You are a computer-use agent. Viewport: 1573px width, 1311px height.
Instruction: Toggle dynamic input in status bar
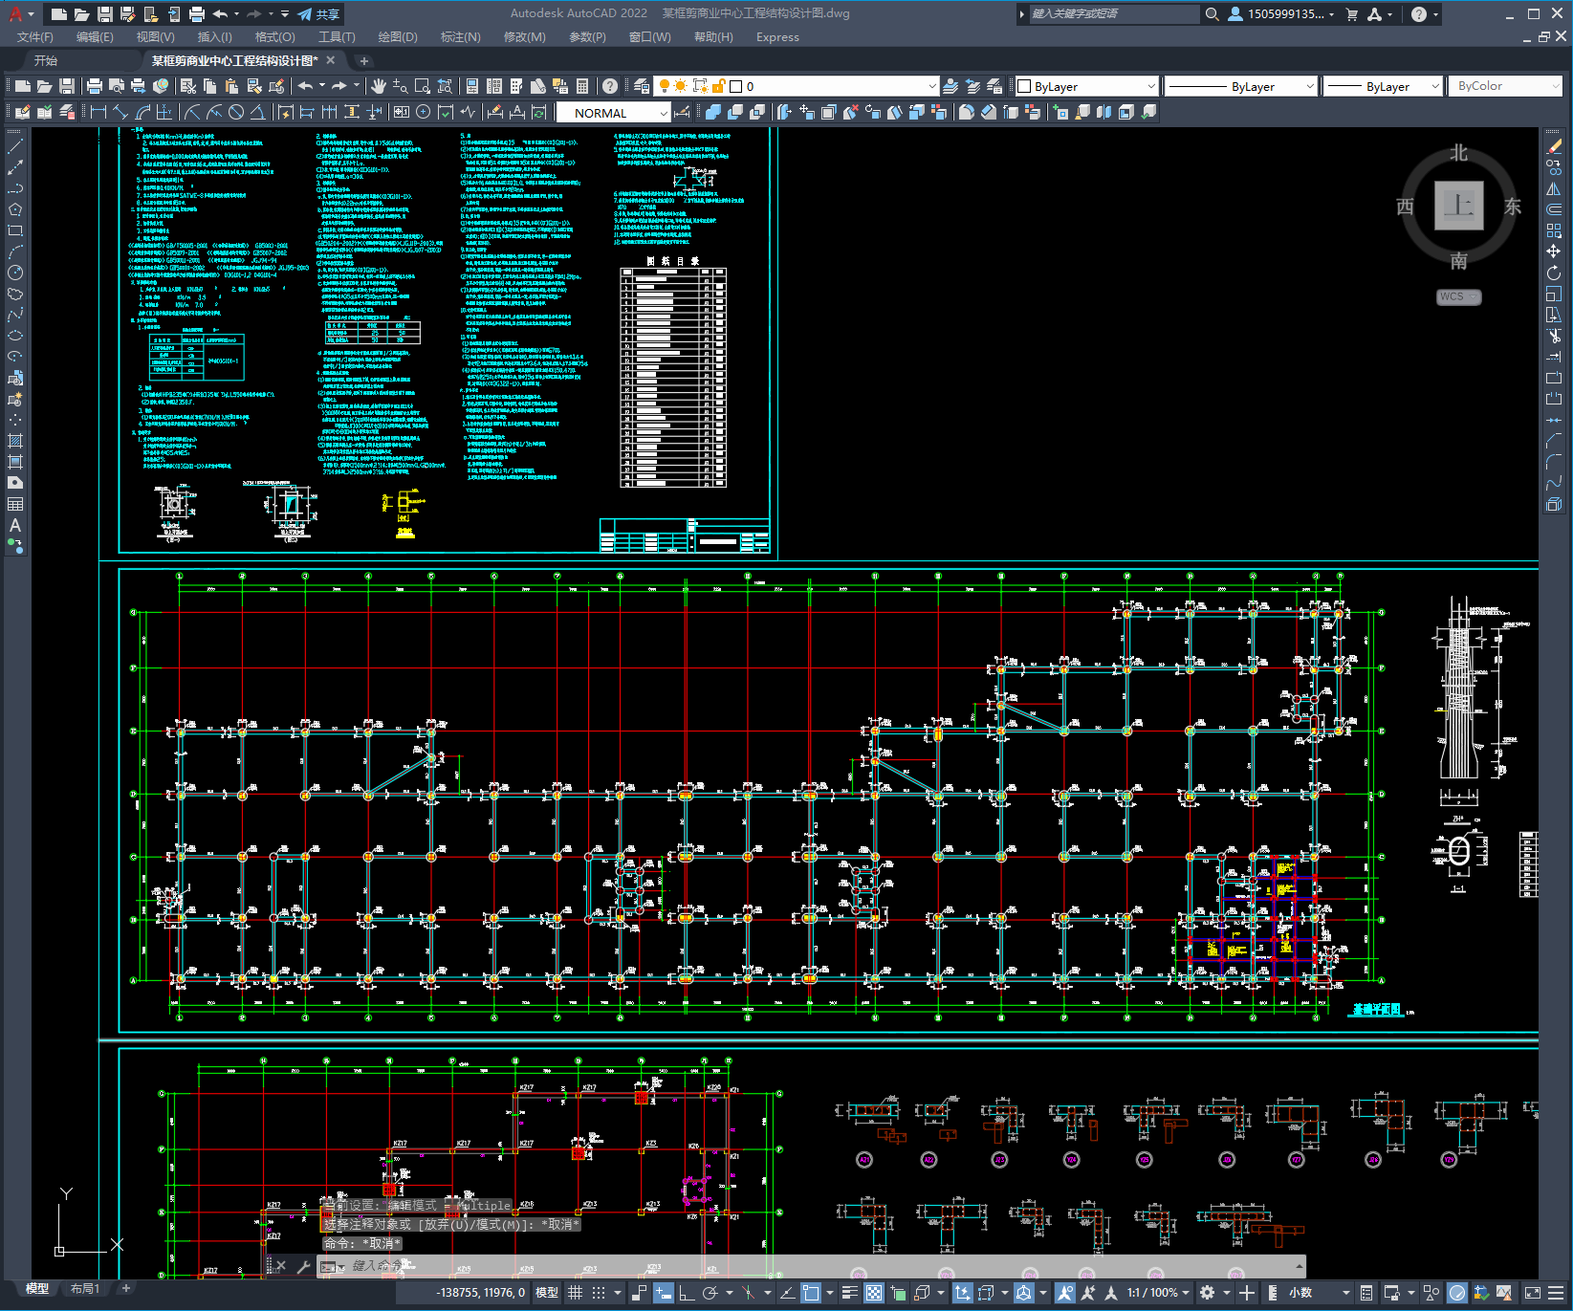[664, 1293]
